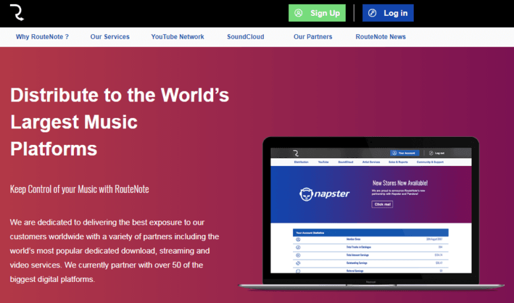Viewport: 514px width, 303px height.
Task: Select SoundCloud in the navigation bar
Action: pos(245,37)
